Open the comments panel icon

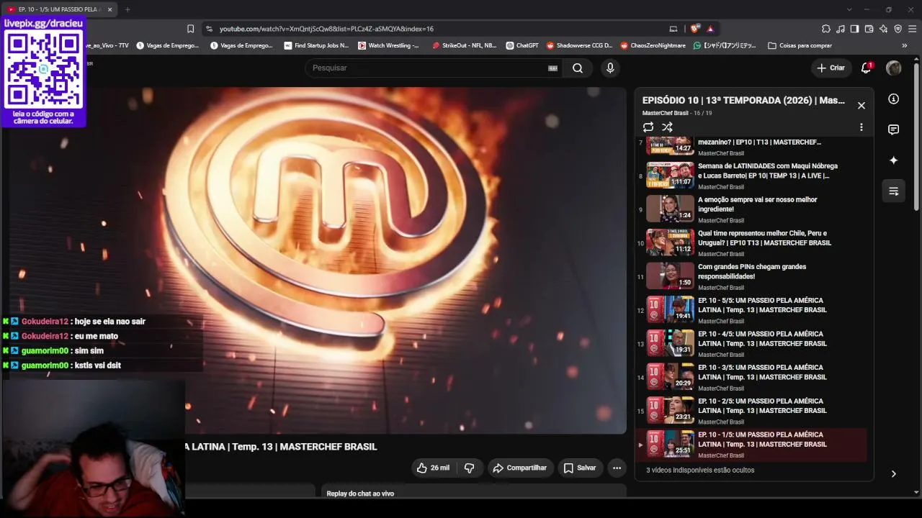pos(893,129)
